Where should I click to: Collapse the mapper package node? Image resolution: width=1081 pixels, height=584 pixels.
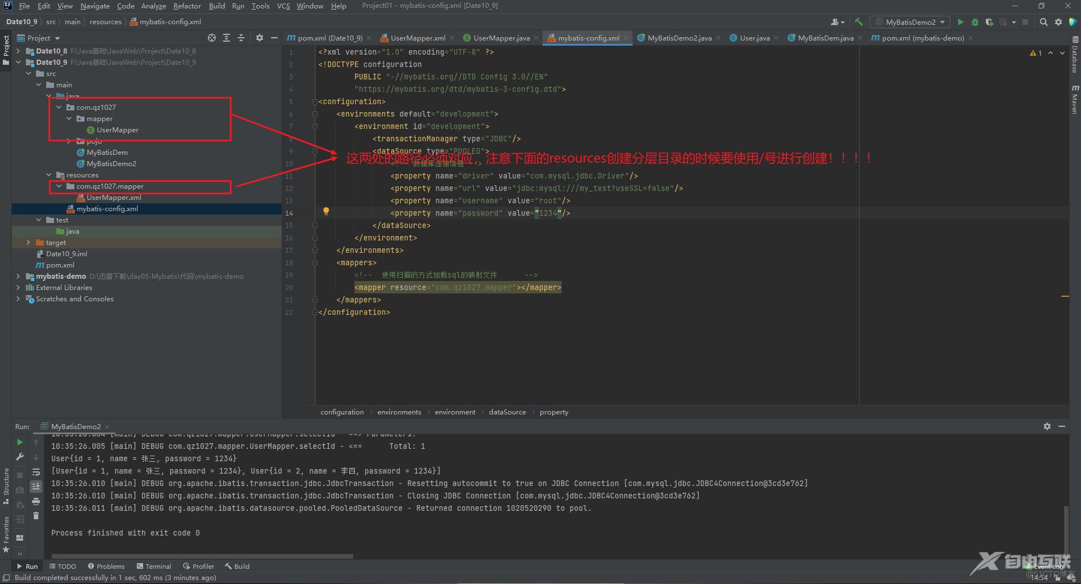point(69,118)
